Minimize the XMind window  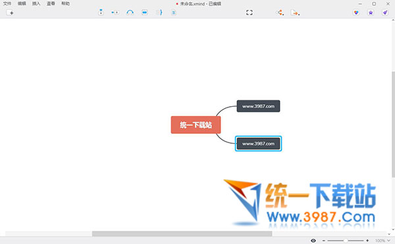360,3
